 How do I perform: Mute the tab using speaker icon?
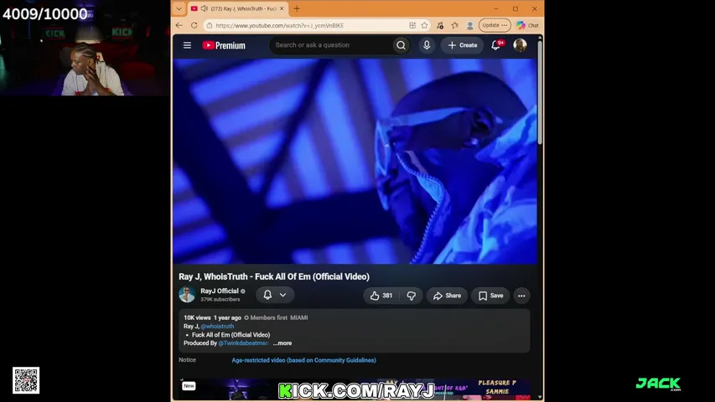(205, 8)
